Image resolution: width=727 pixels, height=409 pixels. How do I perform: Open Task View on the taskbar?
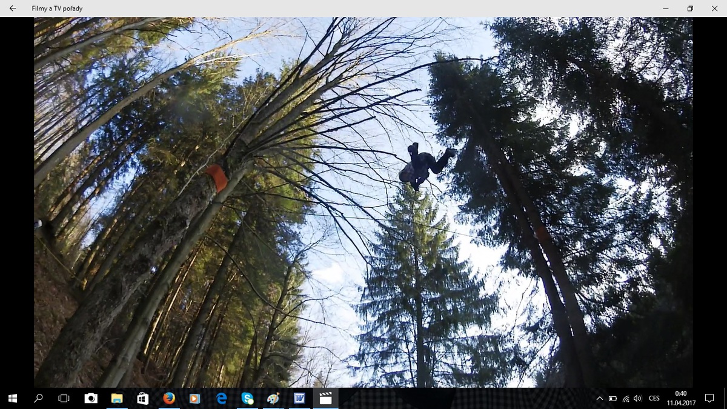click(x=64, y=398)
